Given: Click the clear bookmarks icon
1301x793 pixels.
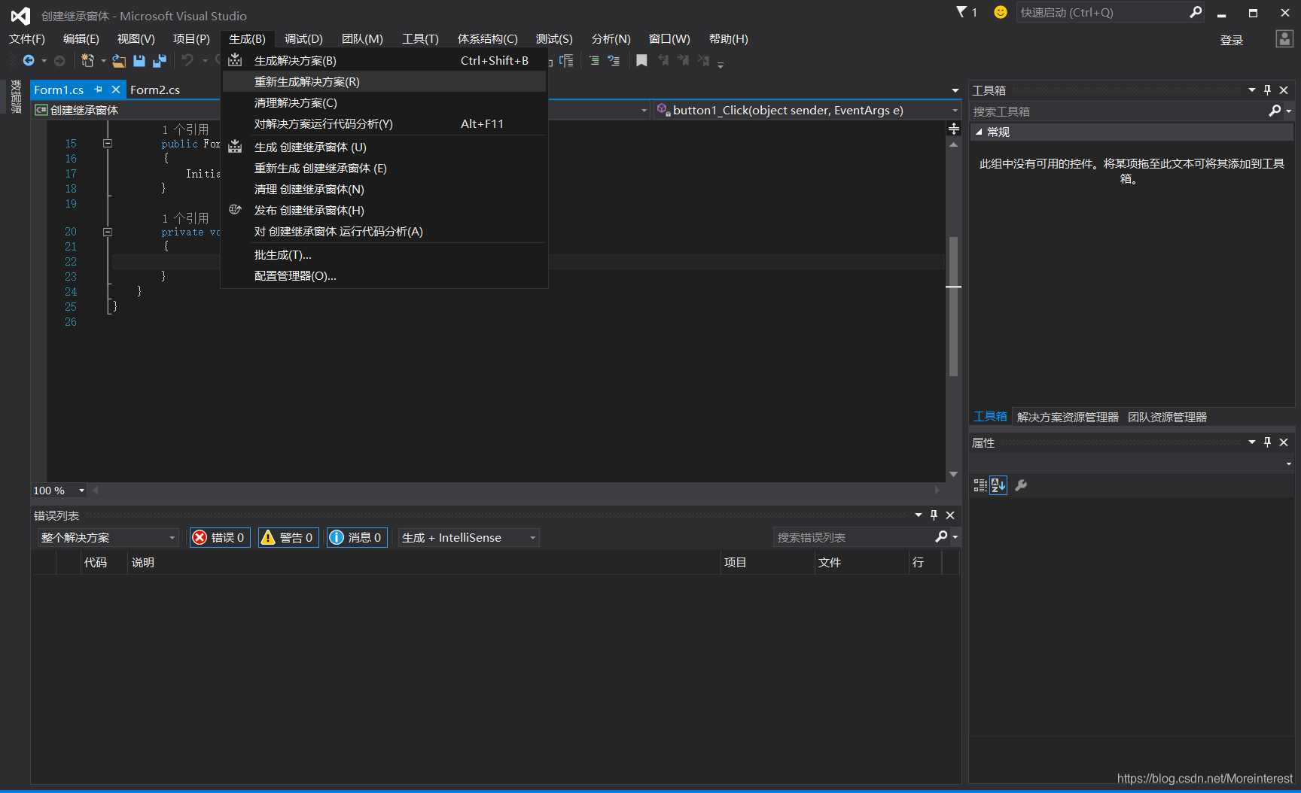Looking at the screenshot, I should tap(703, 60).
